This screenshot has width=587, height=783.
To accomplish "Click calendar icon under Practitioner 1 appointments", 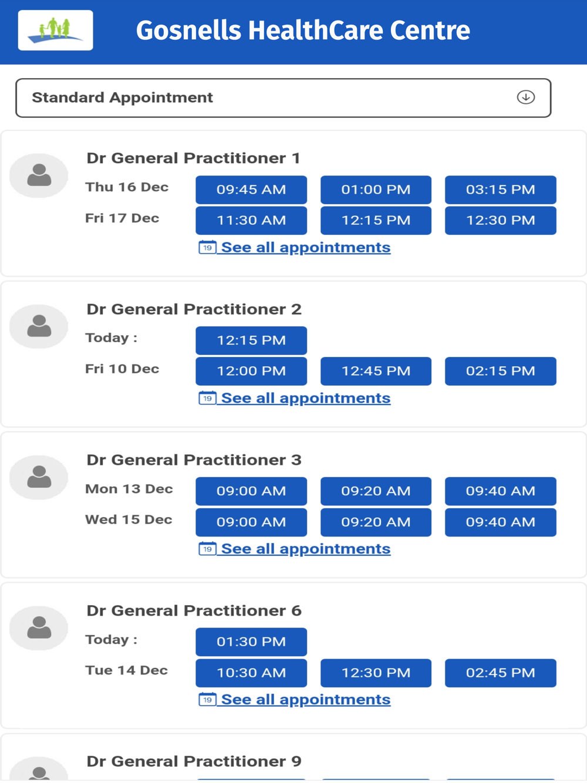I will 207,247.
